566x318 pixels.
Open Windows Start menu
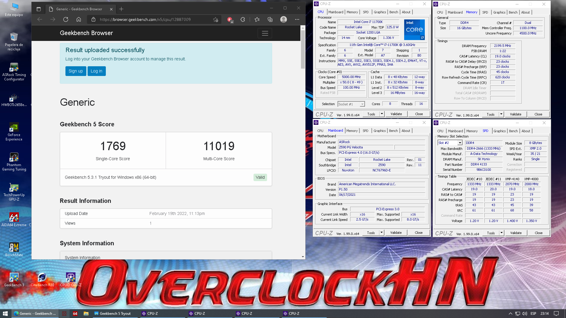pos(5,314)
